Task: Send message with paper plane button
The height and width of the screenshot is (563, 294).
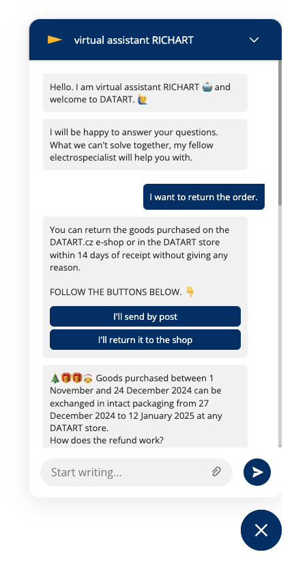Action: pos(257,472)
